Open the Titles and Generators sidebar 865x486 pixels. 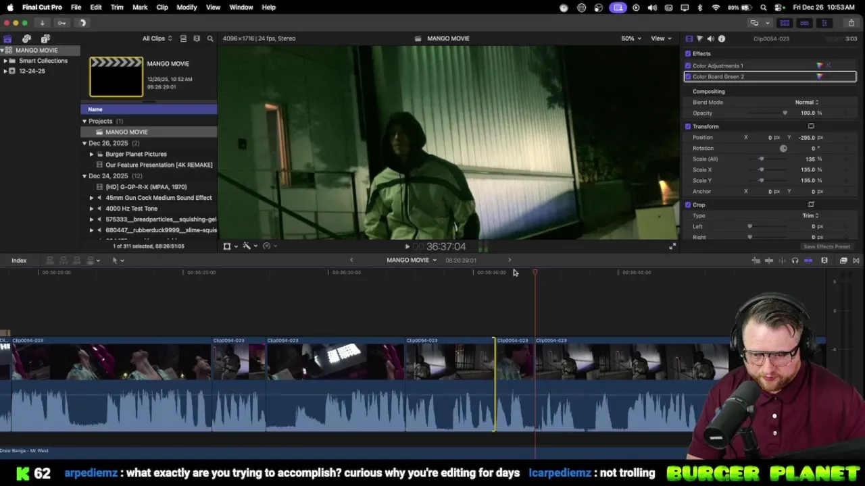(45, 38)
